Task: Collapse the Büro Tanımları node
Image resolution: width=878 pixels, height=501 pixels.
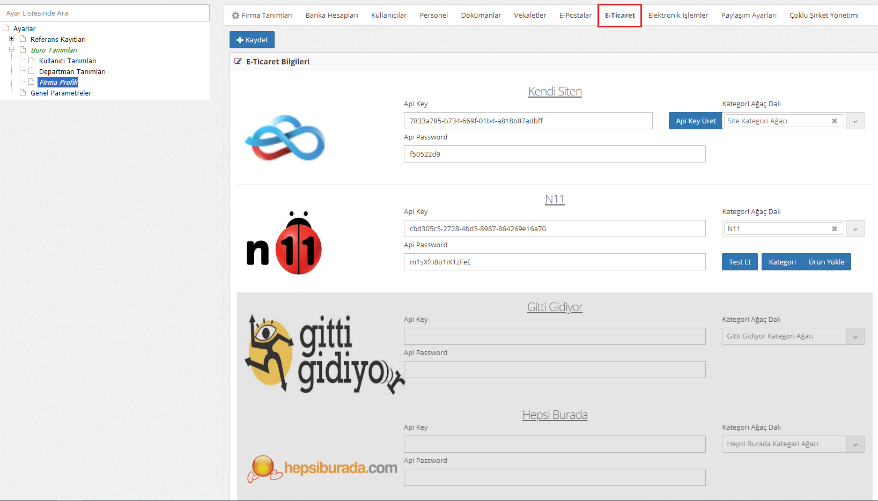Action: click(12, 49)
